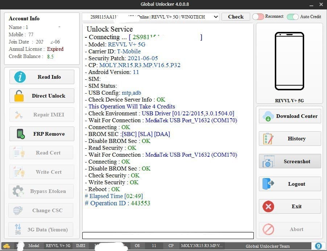Click the phone illustration for REVVL V+ 5G
Image resolution: width=327 pixels, height=251 pixels.
point(289,61)
